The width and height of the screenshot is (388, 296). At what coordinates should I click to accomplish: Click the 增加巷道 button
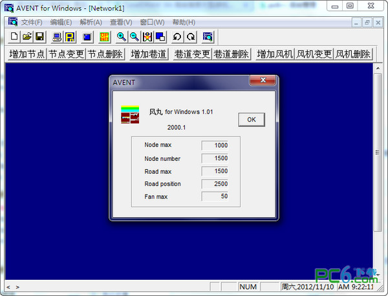pyautogui.click(x=149, y=54)
